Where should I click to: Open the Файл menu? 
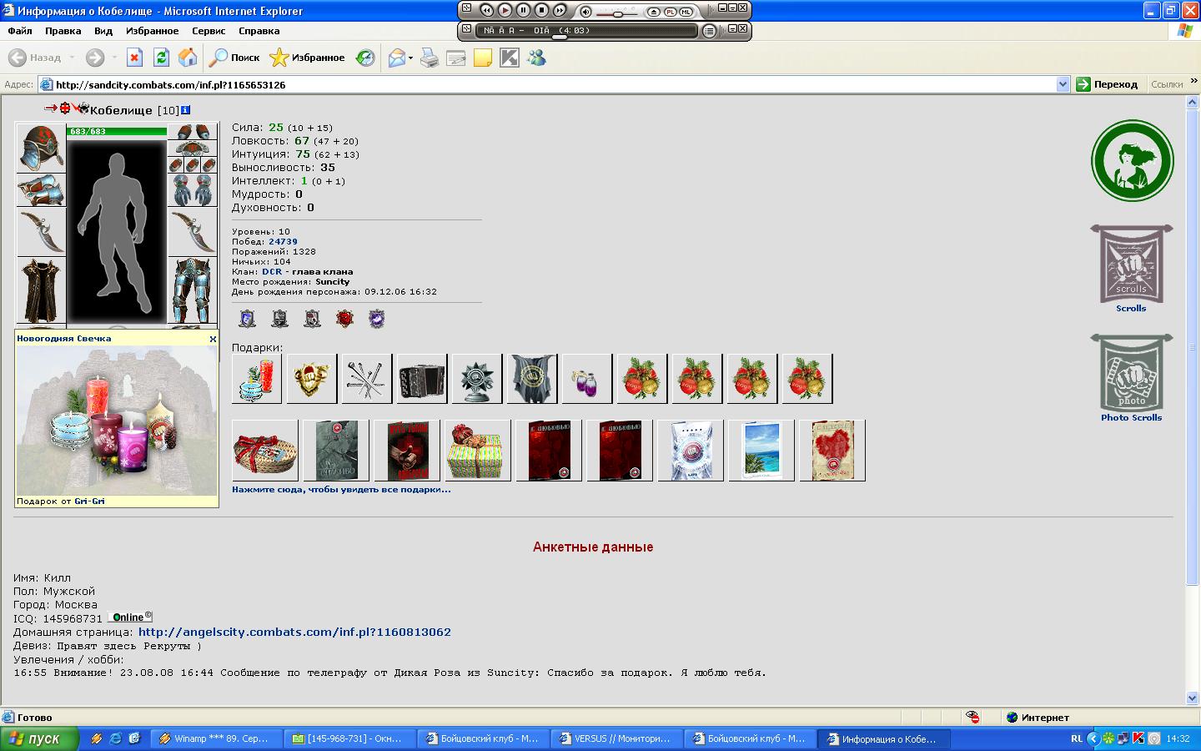[x=20, y=31]
